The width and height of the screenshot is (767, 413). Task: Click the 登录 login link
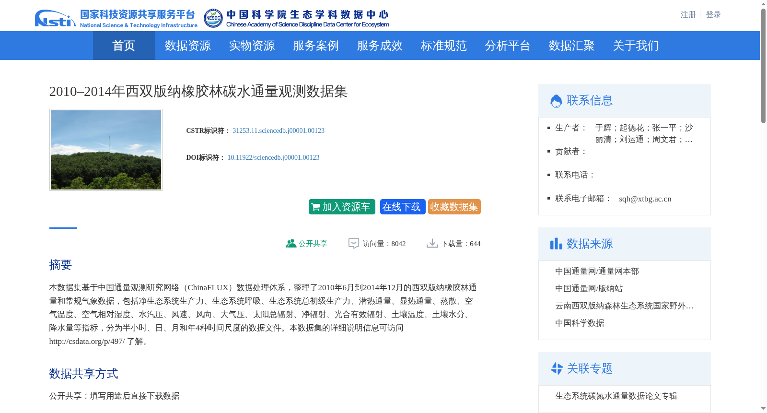(713, 14)
